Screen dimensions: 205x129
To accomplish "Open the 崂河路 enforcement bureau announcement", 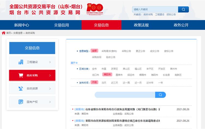I will pos(122,109).
